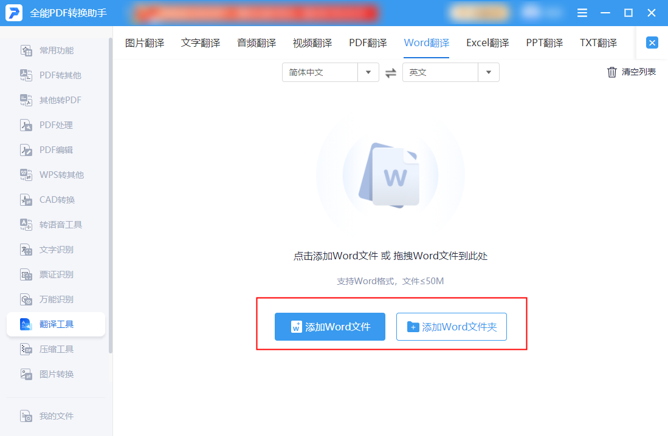The height and width of the screenshot is (436, 668).
Task: Click the 添加Word文件 button
Action: click(x=329, y=327)
